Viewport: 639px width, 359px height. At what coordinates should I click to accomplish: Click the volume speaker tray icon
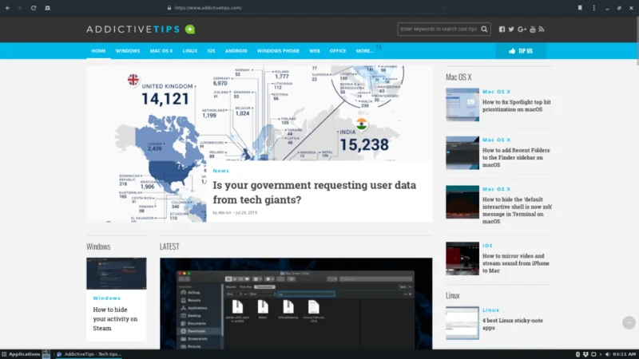pyautogui.click(x=607, y=354)
